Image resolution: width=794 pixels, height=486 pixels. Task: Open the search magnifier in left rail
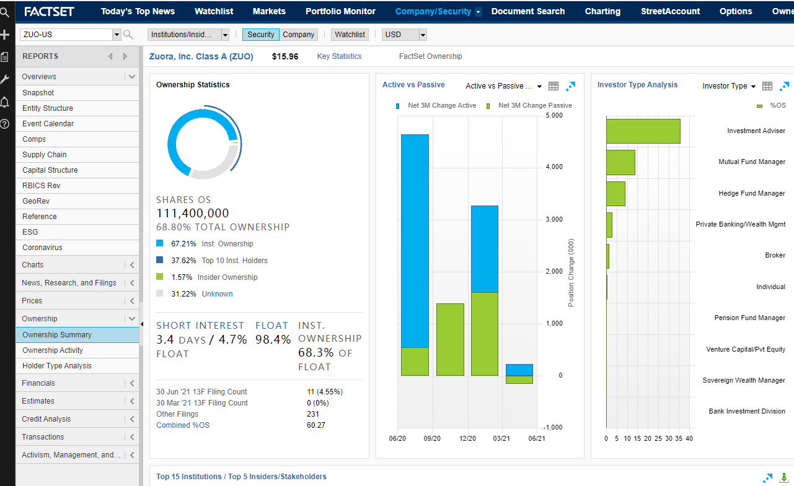[x=5, y=12]
